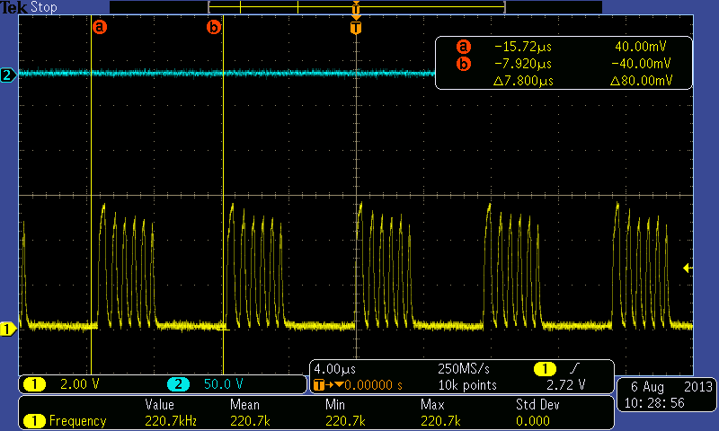
Task: Click channel 1 badge next to Frequency measurement
Action: coord(34,420)
